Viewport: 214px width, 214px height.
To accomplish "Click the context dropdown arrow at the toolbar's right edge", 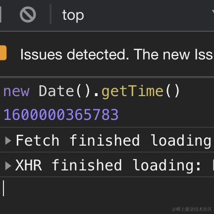I will 213,12.
